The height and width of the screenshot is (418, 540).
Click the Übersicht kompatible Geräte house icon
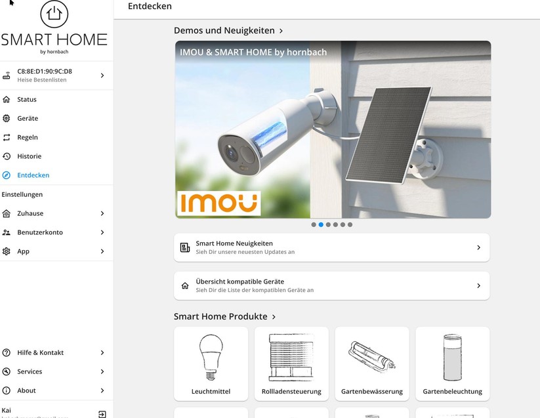pos(186,285)
